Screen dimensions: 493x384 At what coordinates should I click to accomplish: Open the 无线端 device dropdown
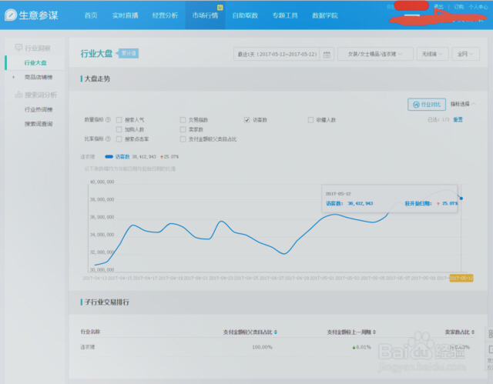coord(432,54)
